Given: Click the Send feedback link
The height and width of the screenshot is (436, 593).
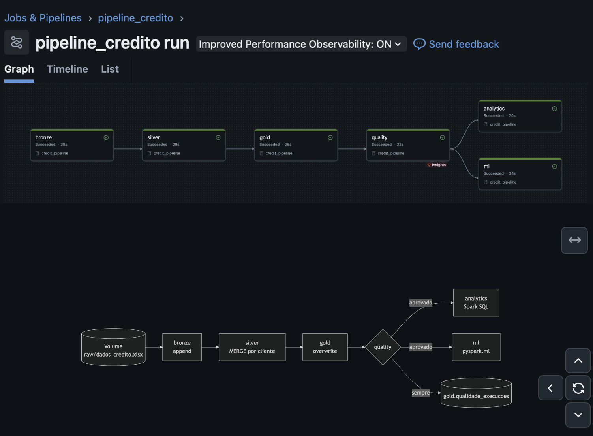Looking at the screenshot, I should [x=464, y=44].
